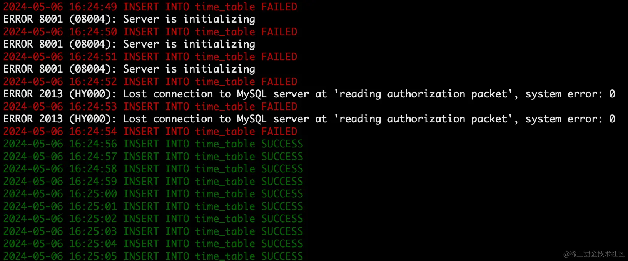
Task: Click the 16:24:59 SUCCESS log line
Action: (153, 182)
